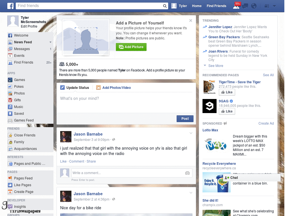Open Find Friends sidebar icon
Screen dimensions: 288x216
point(10,62)
